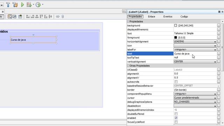The height and width of the screenshot is (126, 224).
Task: Open dropdown arrow next to Profile icon
Action: [x=43, y=5]
